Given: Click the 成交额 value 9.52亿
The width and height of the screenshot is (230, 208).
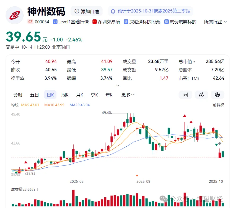Looking at the screenshot, I should click(x=162, y=70).
